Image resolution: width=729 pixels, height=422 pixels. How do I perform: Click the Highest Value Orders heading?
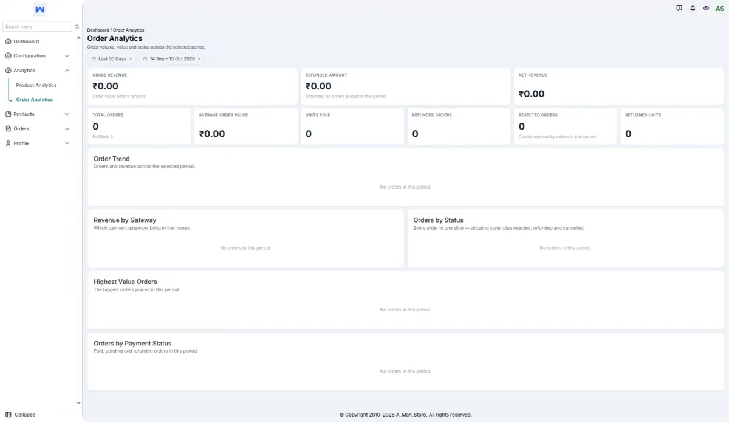125,282
